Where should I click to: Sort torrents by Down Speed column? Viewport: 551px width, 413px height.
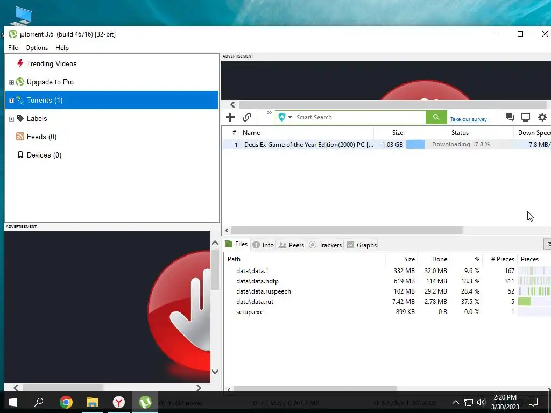pos(532,133)
